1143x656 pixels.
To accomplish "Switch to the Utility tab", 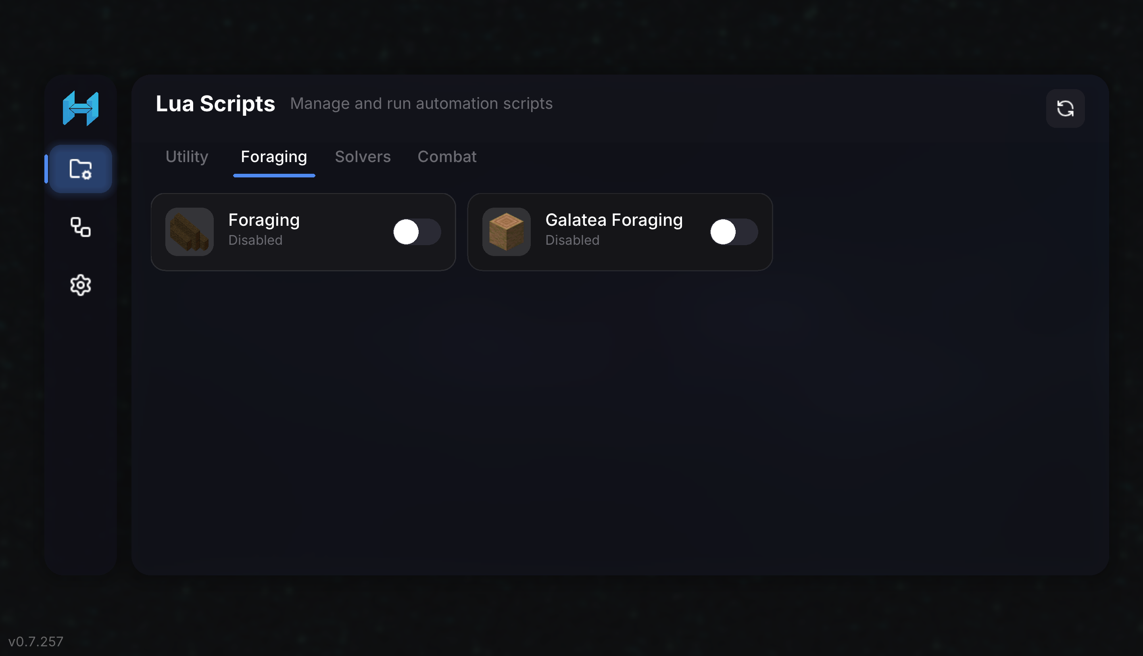I will (186, 157).
